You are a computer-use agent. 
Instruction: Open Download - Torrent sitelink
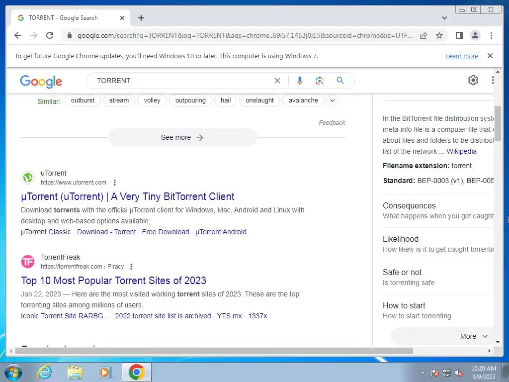click(x=106, y=232)
